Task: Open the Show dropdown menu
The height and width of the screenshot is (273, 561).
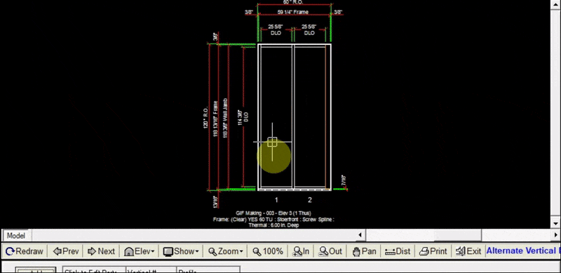Action: click(181, 251)
